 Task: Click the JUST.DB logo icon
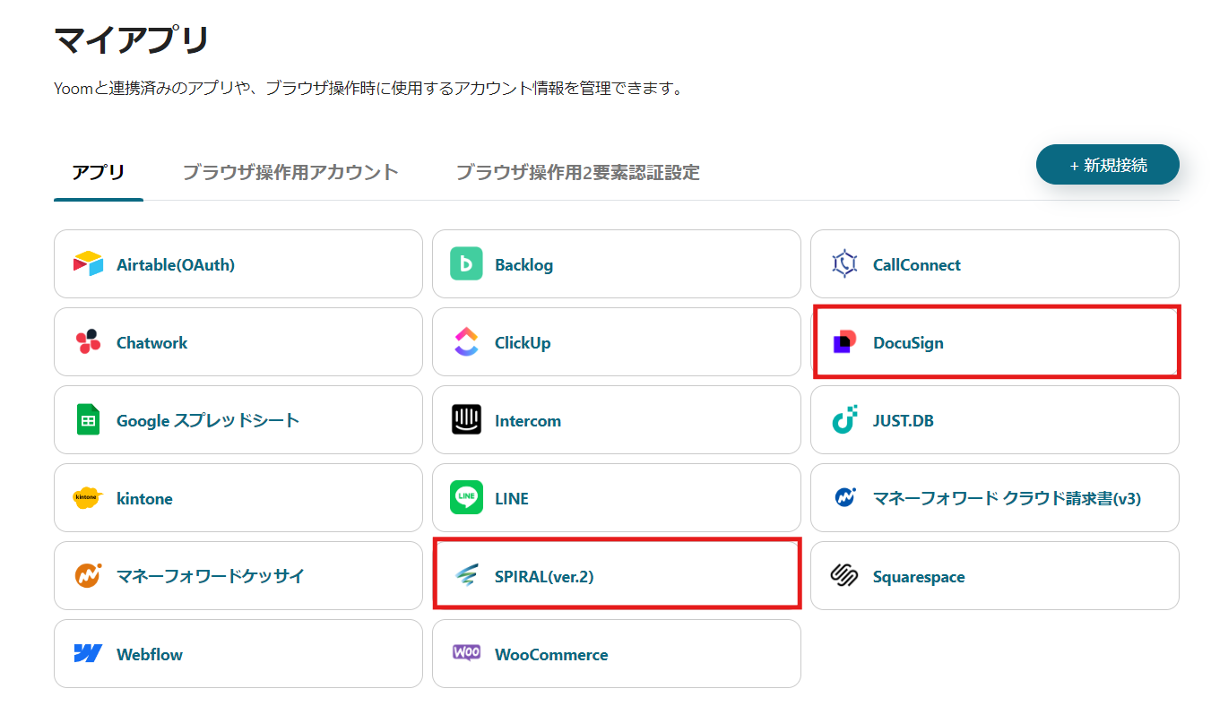pos(844,420)
